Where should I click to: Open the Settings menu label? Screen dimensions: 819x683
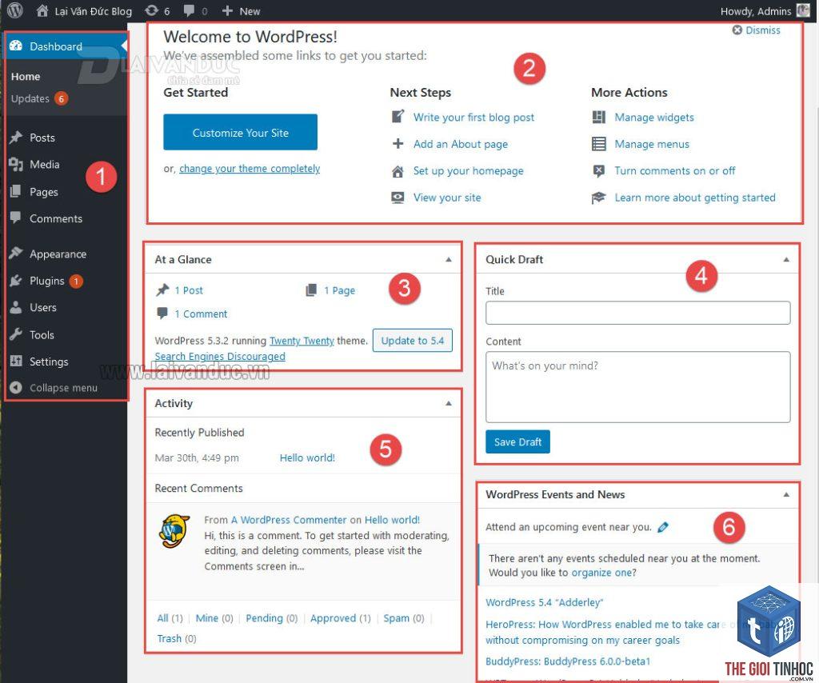point(49,361)
